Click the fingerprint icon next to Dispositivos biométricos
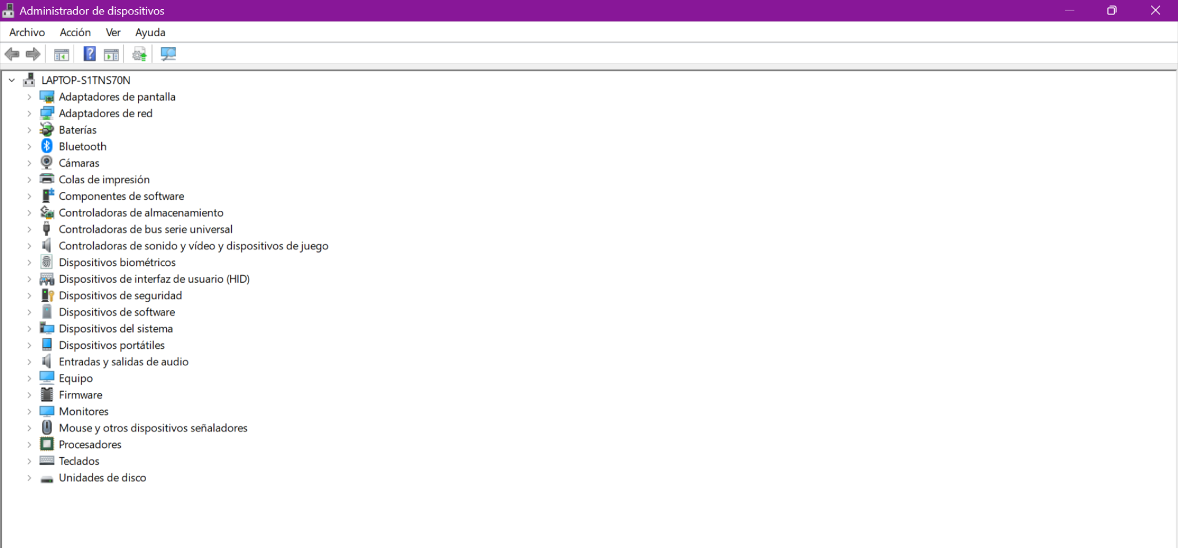1178x548 pixels. coord(47,262)
